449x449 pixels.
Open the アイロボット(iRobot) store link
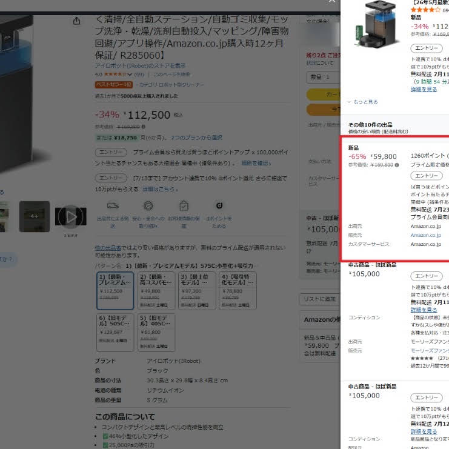click(141, 65)
